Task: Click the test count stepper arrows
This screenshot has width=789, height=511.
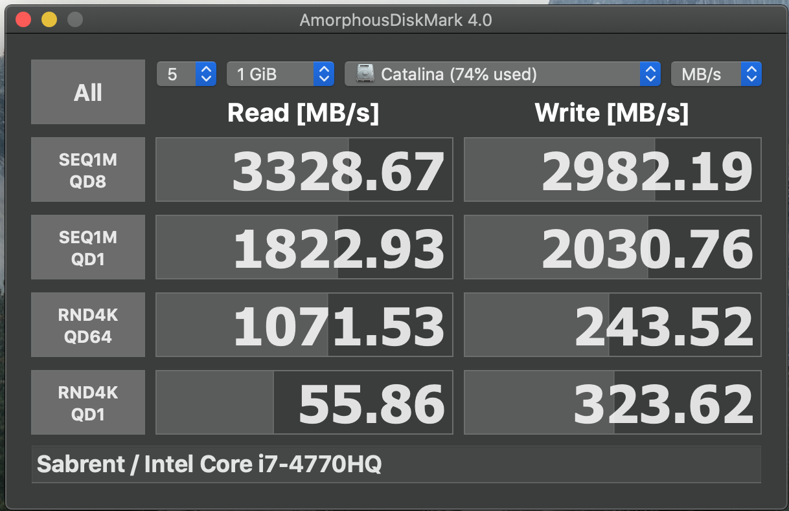Action: (205, 74)
